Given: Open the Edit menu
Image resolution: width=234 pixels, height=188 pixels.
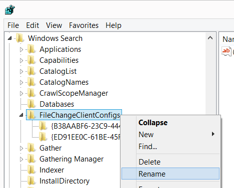Looking at the screenshot, I should point(32,25).
